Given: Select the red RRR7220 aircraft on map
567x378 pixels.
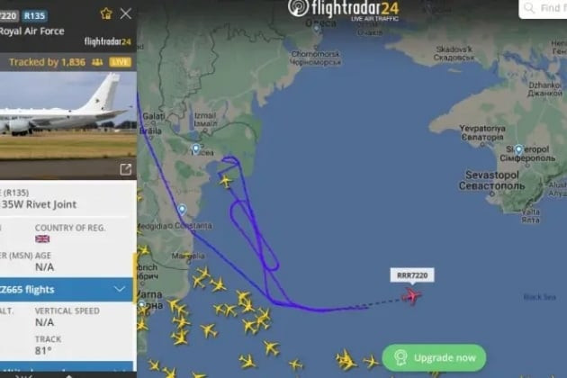Looking at the screenshot, I should (x=411, y=296).
